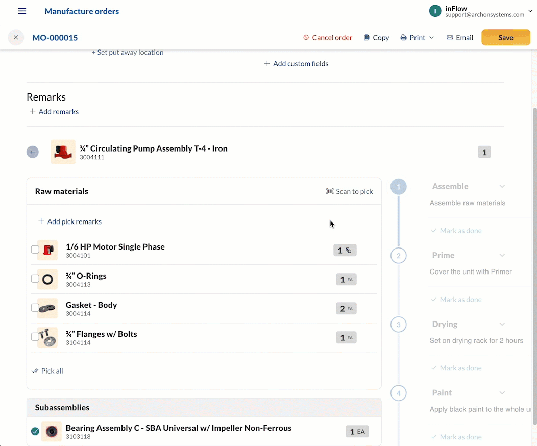Image resolution: width=537 pixels, height=446 pixels.
Task: Check the Gasket - Body checkbox
Action: pos(35,308)
